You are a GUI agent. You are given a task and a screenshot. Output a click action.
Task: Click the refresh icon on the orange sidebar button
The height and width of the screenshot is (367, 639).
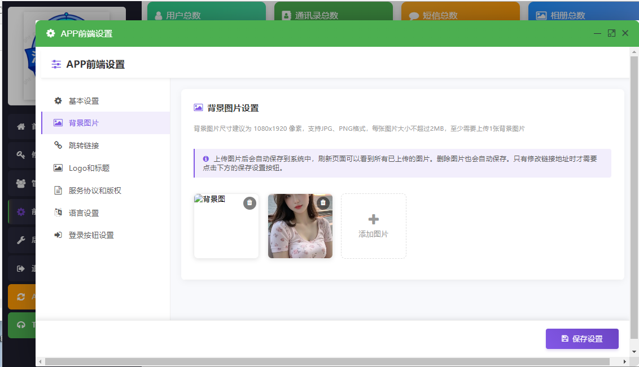(21, 297)
